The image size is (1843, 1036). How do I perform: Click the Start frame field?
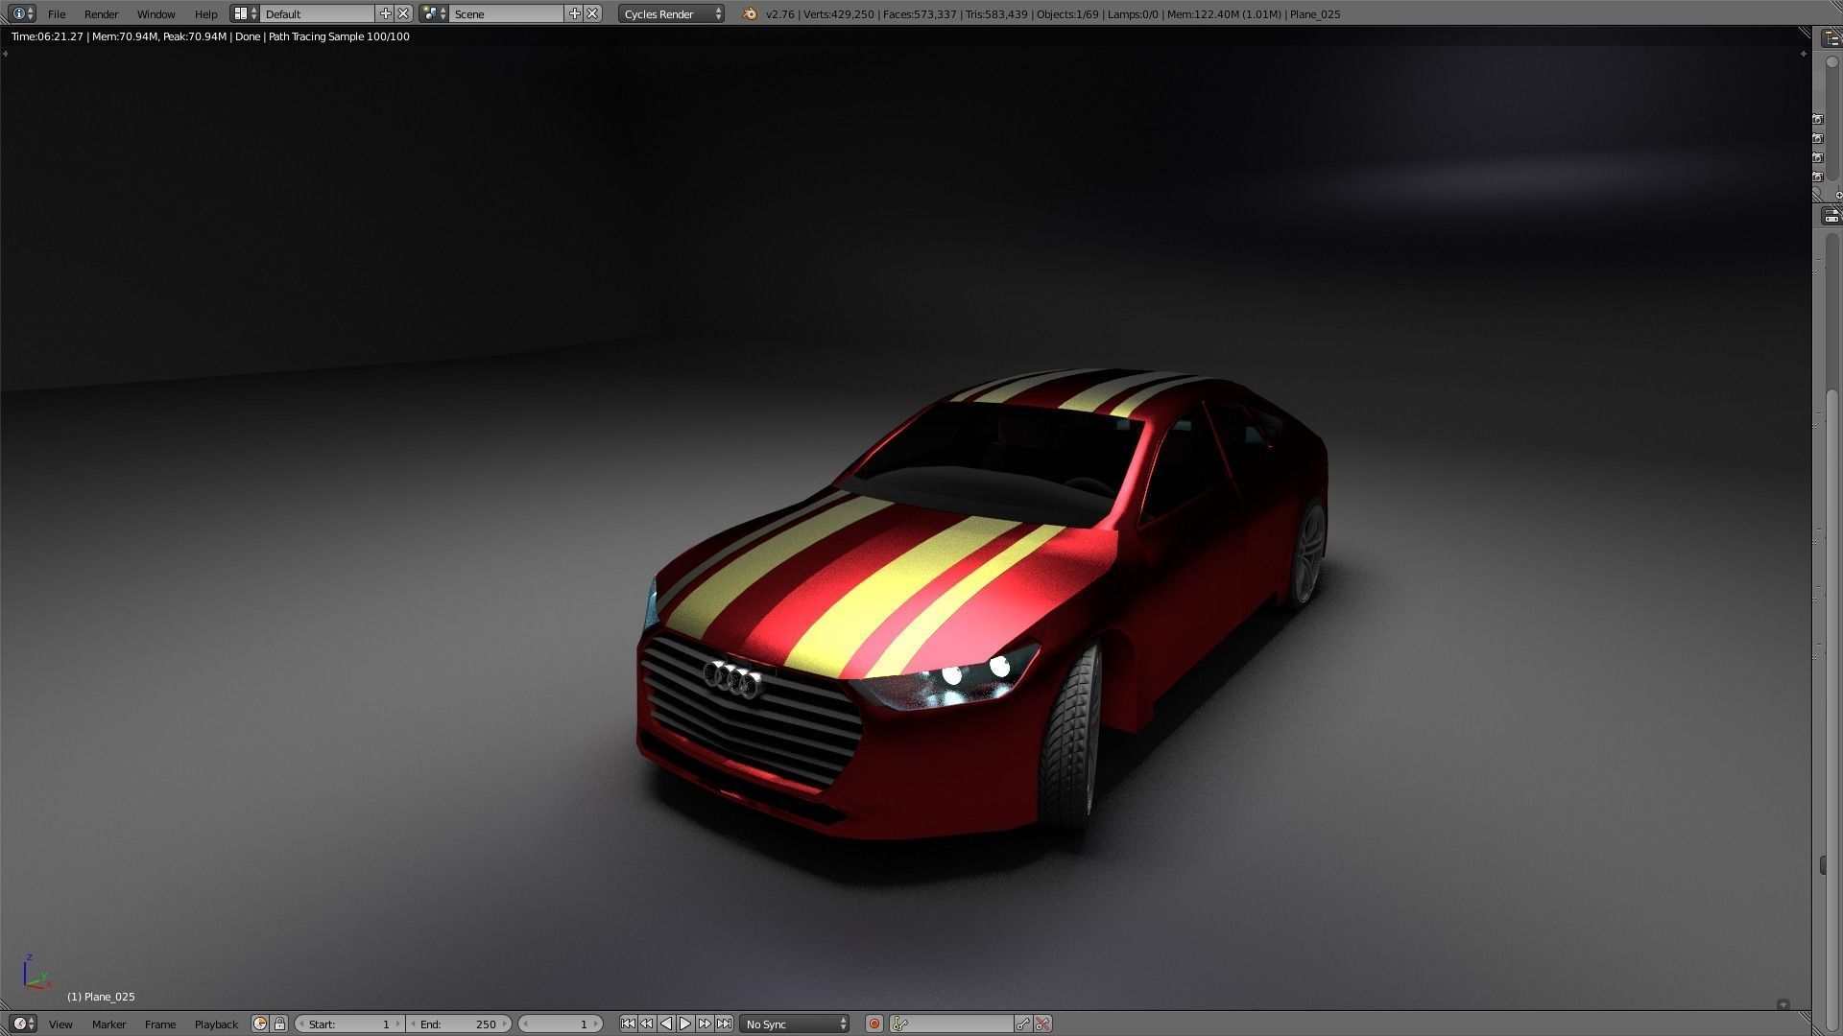(349, 1024)
